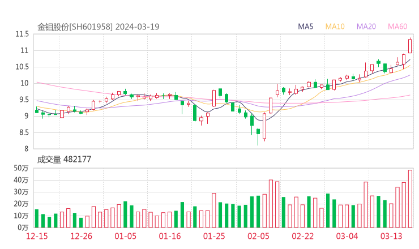419x249 pixels.
Task: Click the 10万 volume axis label
Action: (21, 216)
